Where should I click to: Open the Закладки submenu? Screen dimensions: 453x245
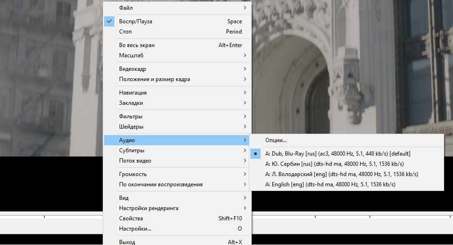[131, 103]
